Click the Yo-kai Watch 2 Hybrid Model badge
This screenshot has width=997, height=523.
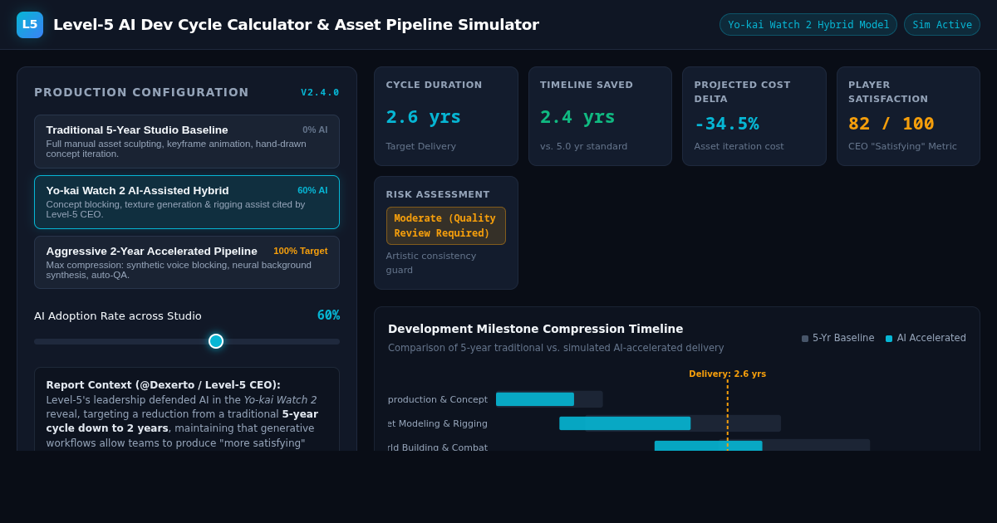tap(808, 25)
